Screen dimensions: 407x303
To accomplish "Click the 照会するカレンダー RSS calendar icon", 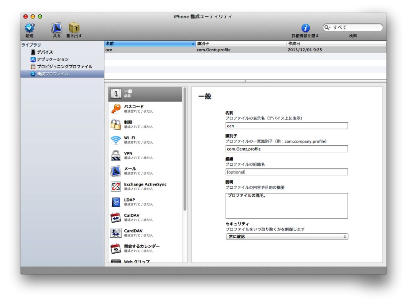I will (116, 248).
